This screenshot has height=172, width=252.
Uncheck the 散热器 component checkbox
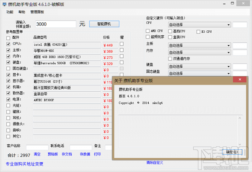coord(8,93)
